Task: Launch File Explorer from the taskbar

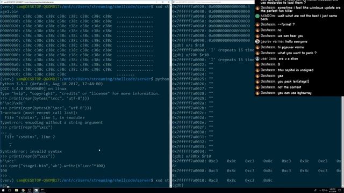Action: coord(17,190)
